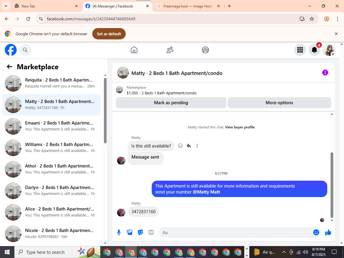Reply to the 'Is this still available?' message

189,146
